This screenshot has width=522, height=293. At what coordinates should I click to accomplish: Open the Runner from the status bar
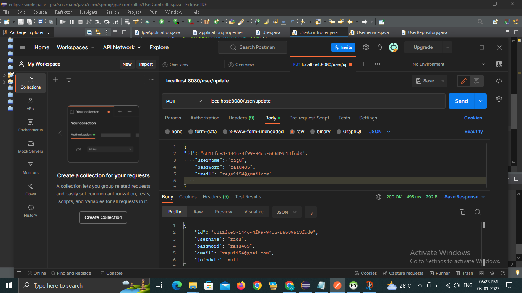pos(439,273)
